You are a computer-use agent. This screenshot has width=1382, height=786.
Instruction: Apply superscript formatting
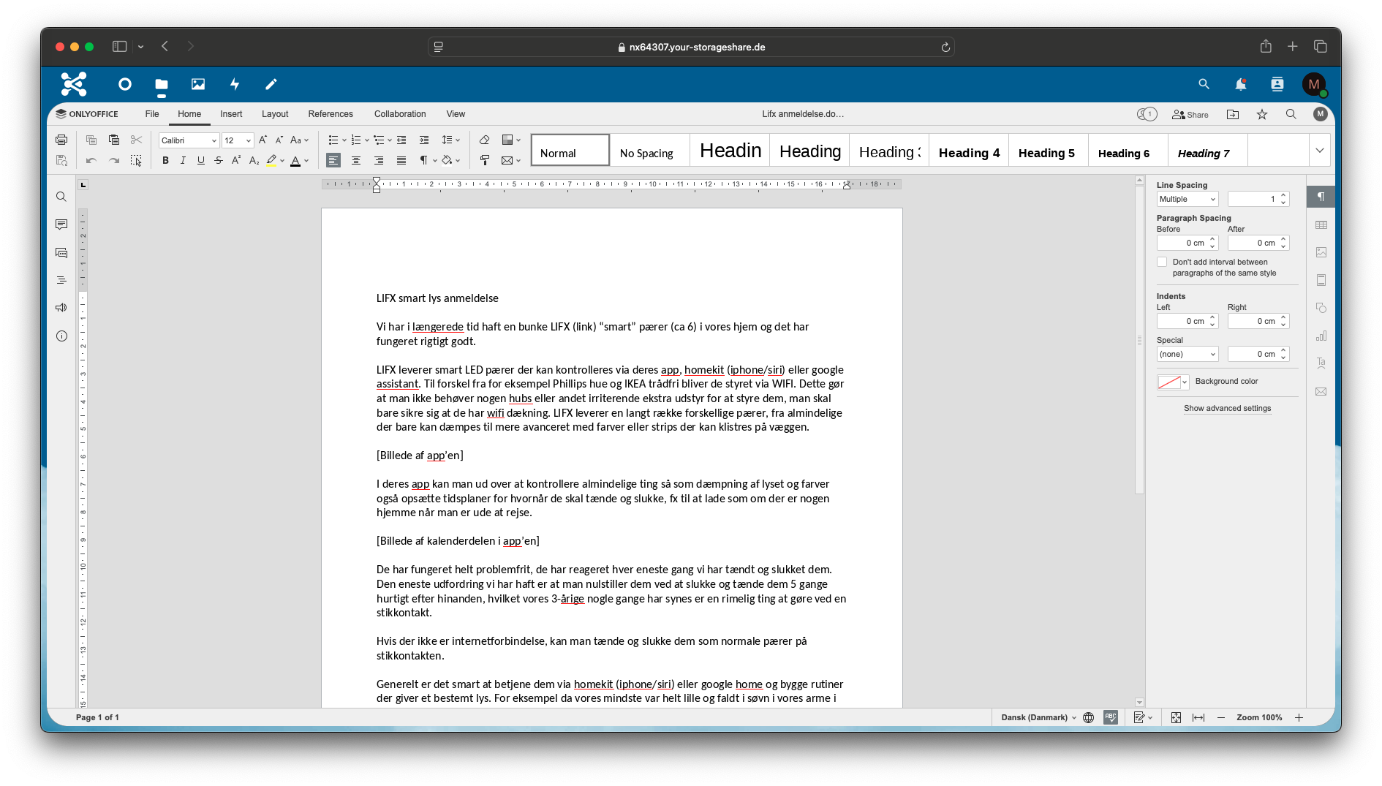236,160
